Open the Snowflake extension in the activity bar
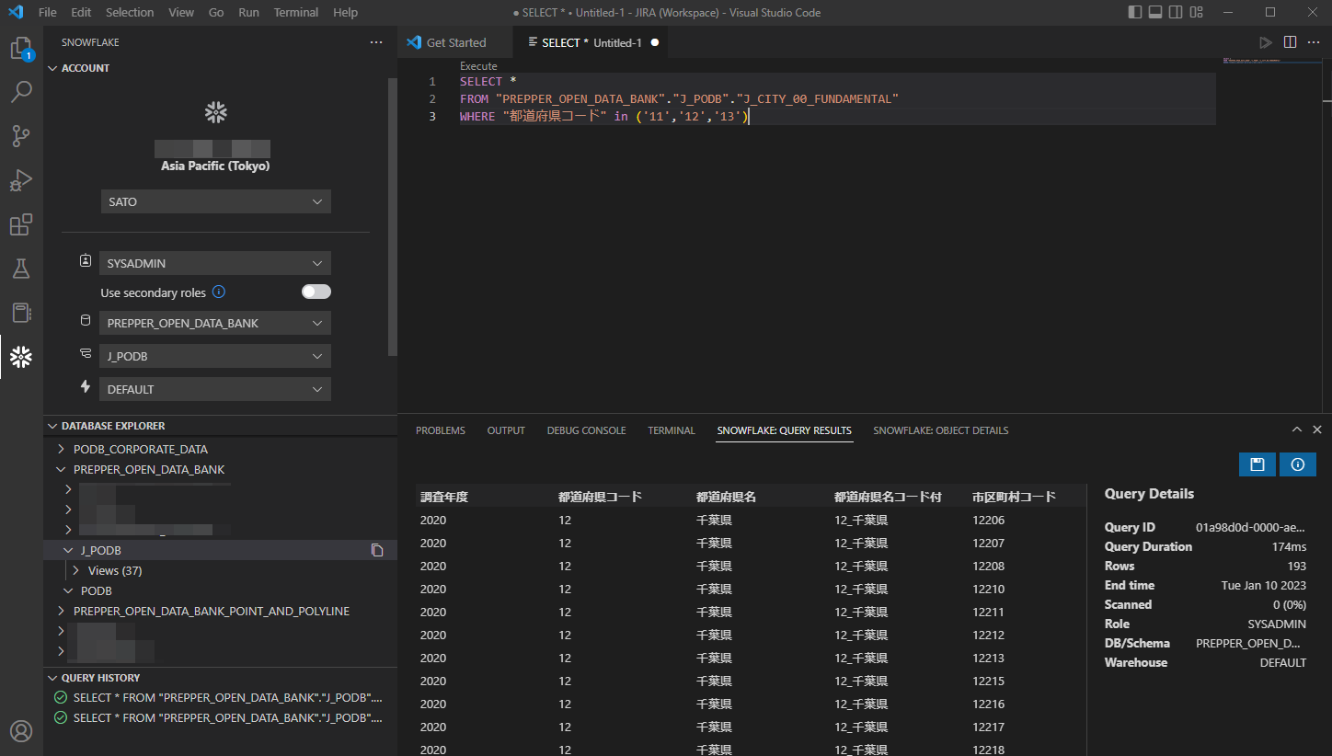 click(x=20, y=357)
